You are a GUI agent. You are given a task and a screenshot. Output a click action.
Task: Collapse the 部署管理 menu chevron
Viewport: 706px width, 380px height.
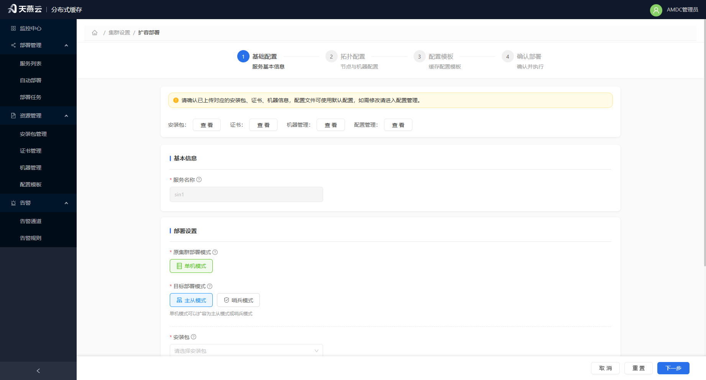[x=66, y=45]
